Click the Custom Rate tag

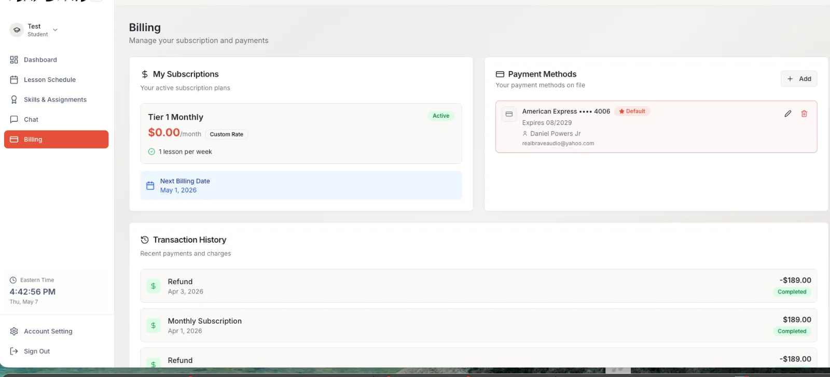227,134
